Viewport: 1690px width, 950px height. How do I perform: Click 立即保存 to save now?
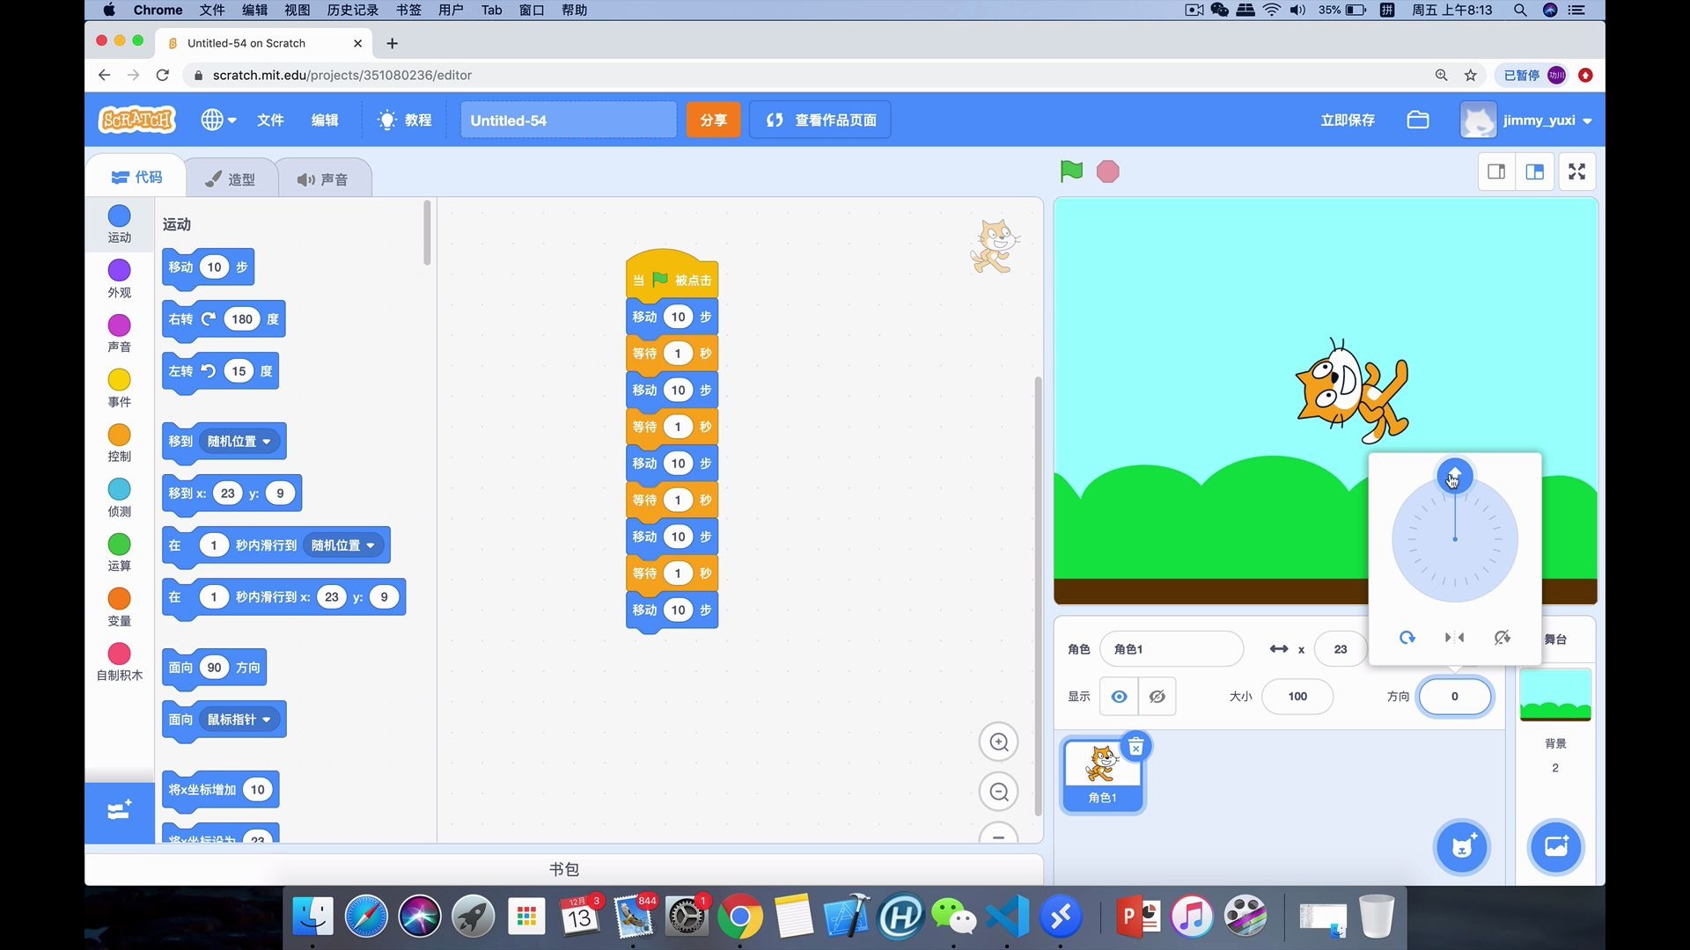(1347, 120)
